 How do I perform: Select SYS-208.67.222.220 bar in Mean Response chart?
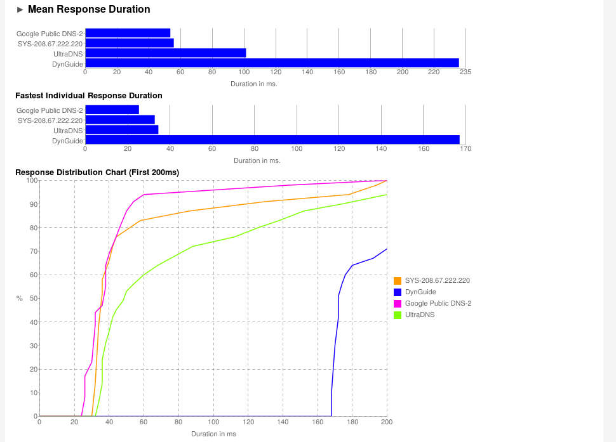pos(129,43)
